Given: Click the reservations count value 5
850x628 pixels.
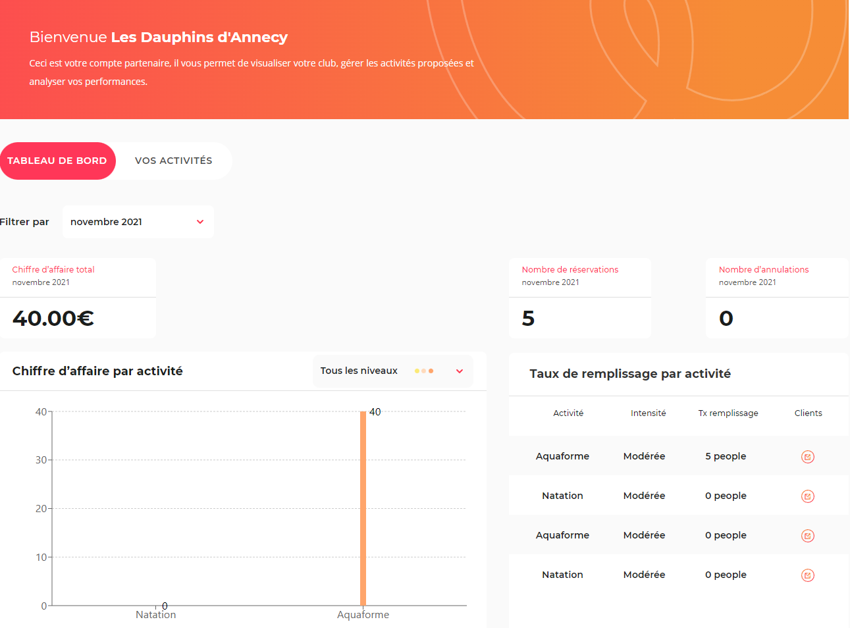Looking at the screenshot, I should pyautogui.click(x=528, y=319).
